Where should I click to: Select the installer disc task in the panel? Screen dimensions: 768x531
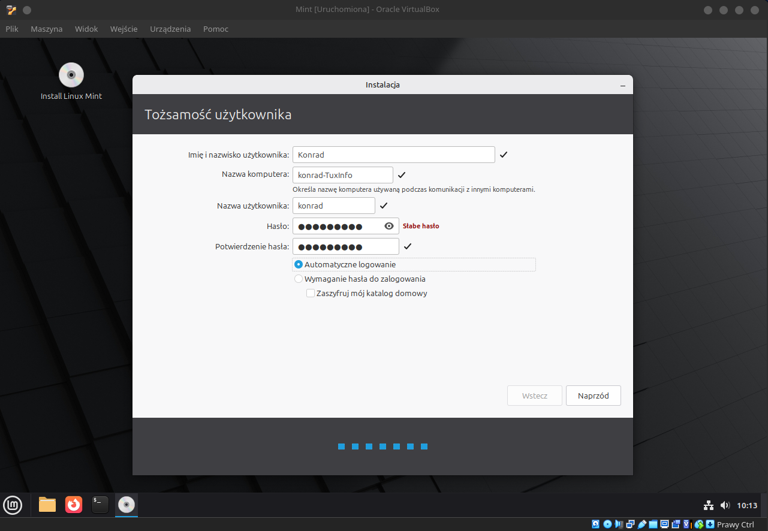pos(127,505)
